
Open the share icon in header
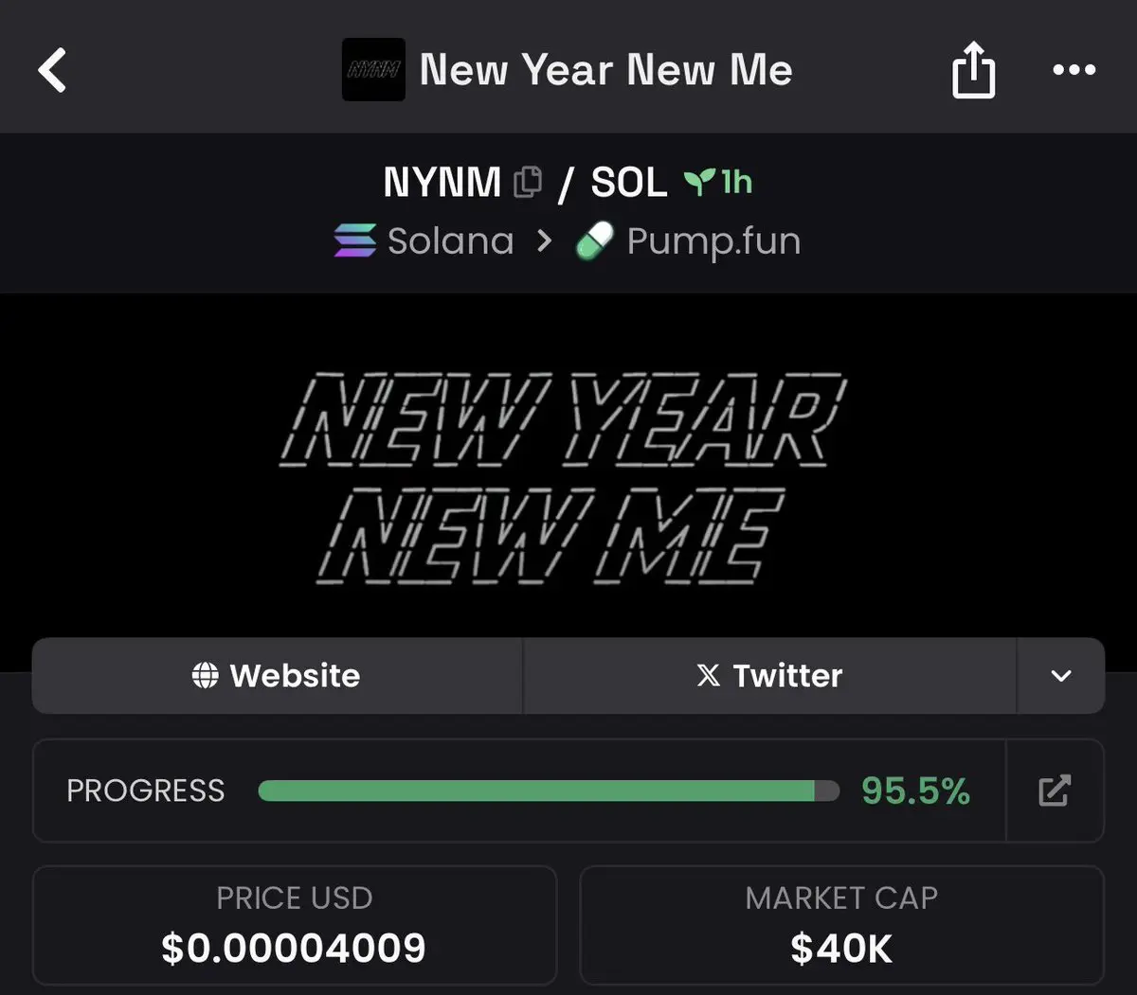tap(973, 70)
